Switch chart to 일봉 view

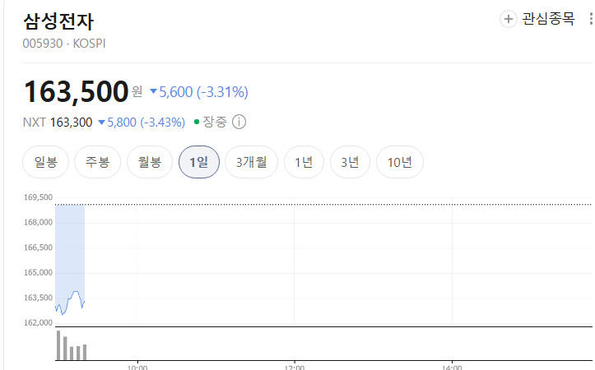[x=46, y=162]
